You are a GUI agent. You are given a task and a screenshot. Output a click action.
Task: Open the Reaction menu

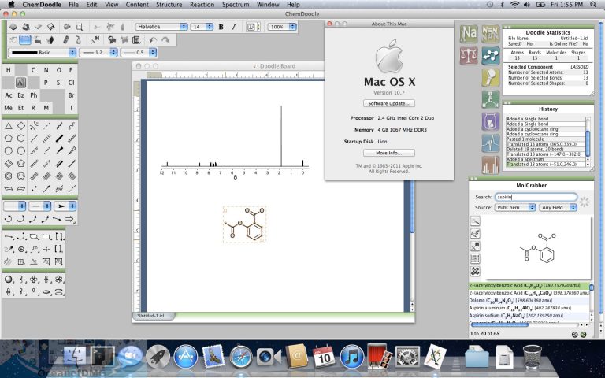click(202, 5)
